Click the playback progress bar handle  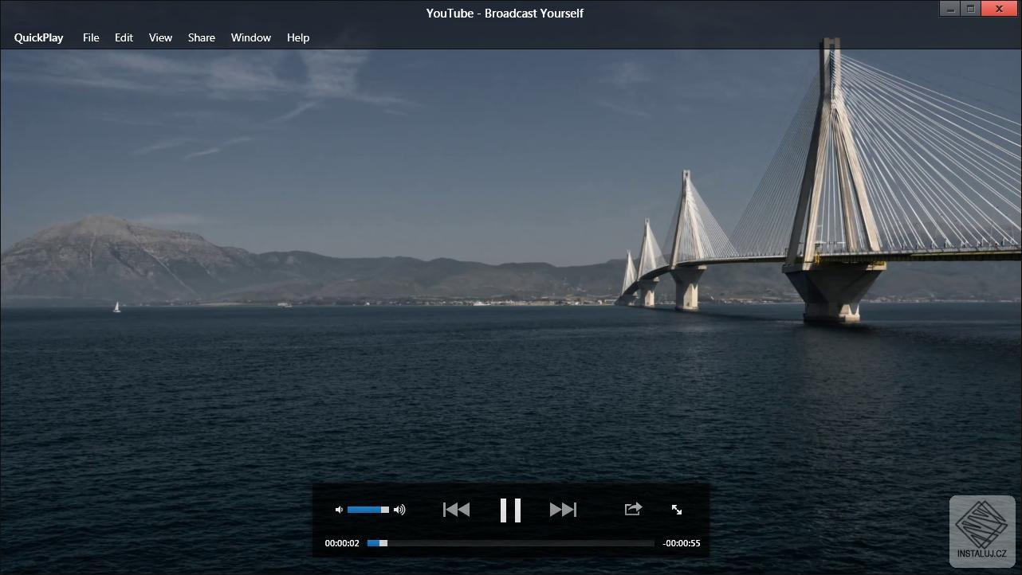pyautogui.click(x=383, y=543)
